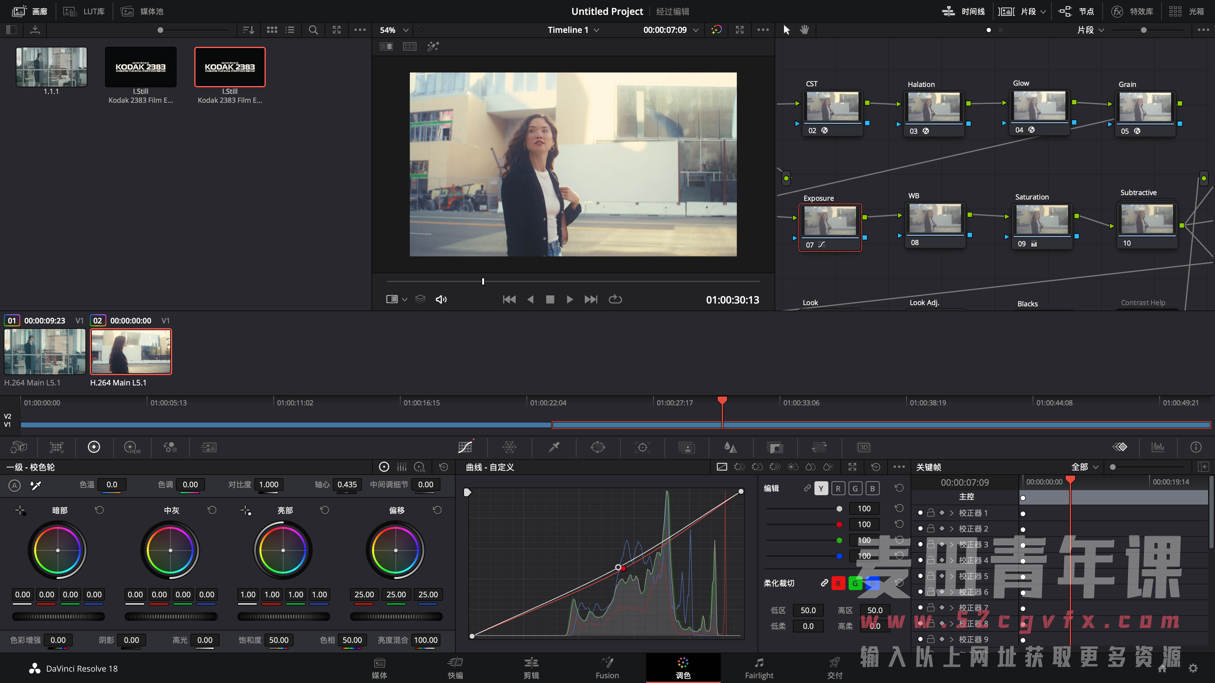Switch to the Fairlight page
The width and height of the screenshot is (1215, 683).
[759, 668]
